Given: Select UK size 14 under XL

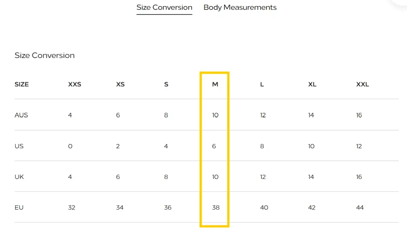Looking at the screenshot, I should coord(311,177).
